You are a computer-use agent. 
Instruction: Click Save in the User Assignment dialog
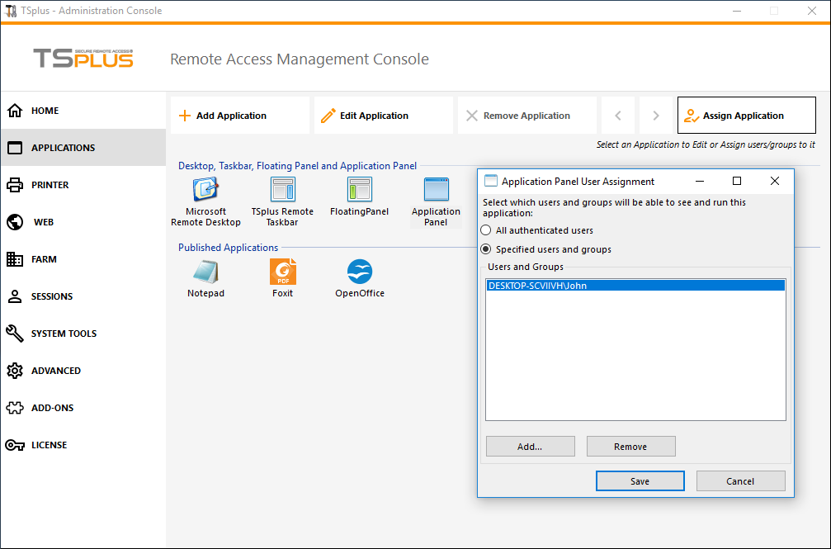tap(640, 481)
